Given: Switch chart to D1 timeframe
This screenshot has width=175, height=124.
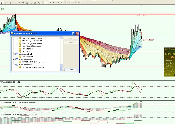Looking at the screenshot, I should (x=70, y=3).
